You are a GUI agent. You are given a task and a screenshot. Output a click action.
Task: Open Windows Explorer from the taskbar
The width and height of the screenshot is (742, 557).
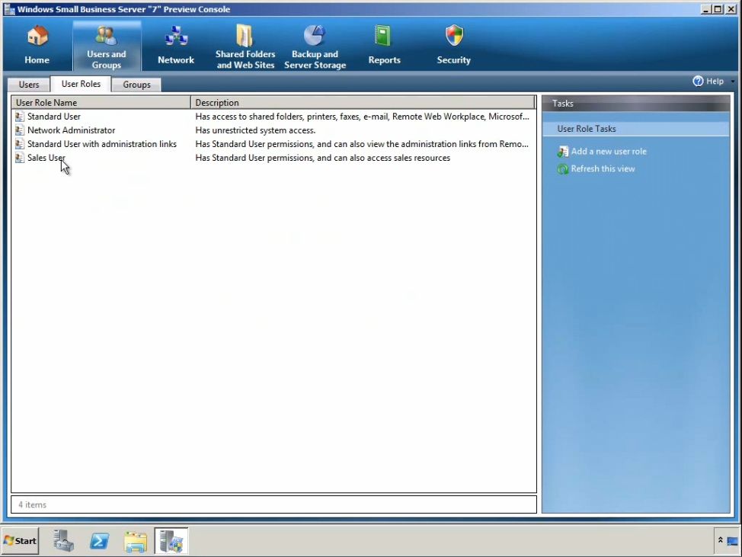(136, 541)
